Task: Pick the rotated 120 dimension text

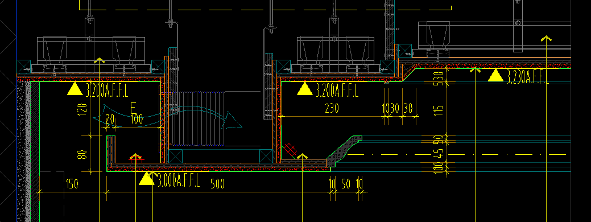Action: tap(83, 108)
